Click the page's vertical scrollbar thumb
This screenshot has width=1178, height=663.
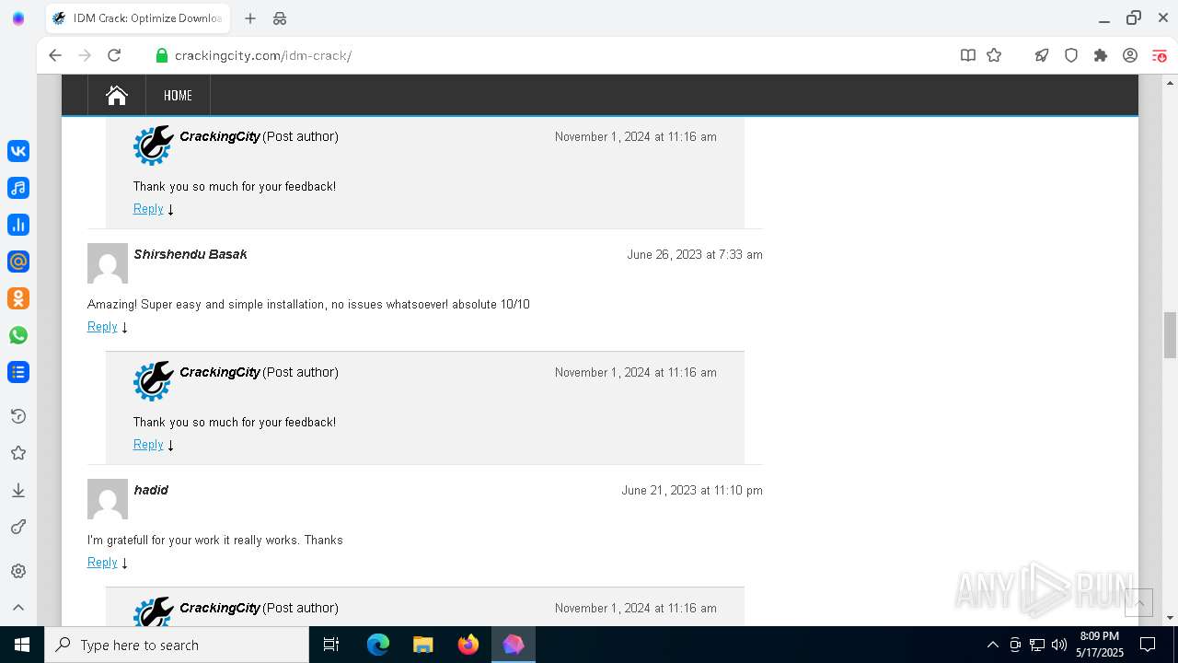(1170, 335)
